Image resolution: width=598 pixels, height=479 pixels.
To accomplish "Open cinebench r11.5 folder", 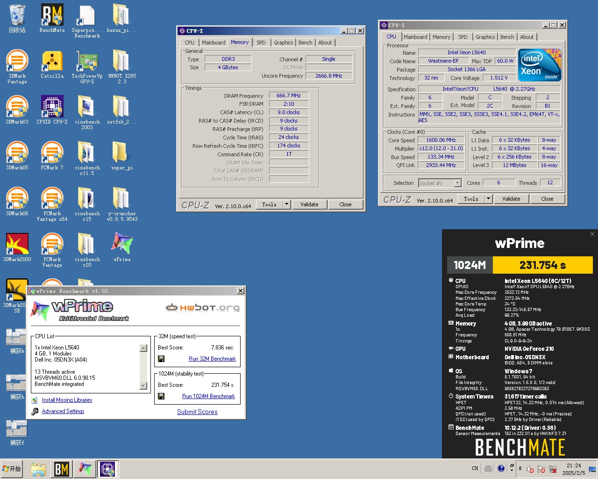I will [87, 159].
